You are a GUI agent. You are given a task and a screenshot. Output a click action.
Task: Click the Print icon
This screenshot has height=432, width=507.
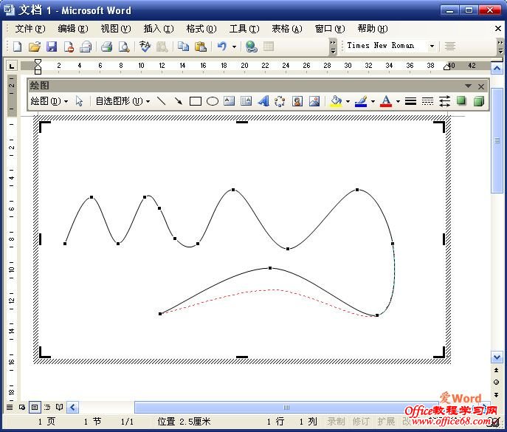106,47
